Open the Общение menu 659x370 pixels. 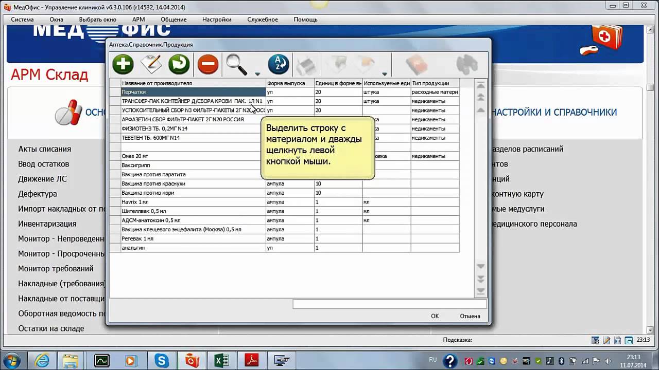click(x=174, y=20)
